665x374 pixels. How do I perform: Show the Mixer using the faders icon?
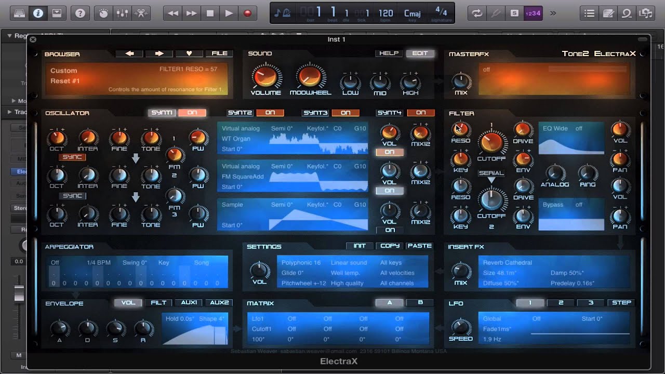coord(122,13)
